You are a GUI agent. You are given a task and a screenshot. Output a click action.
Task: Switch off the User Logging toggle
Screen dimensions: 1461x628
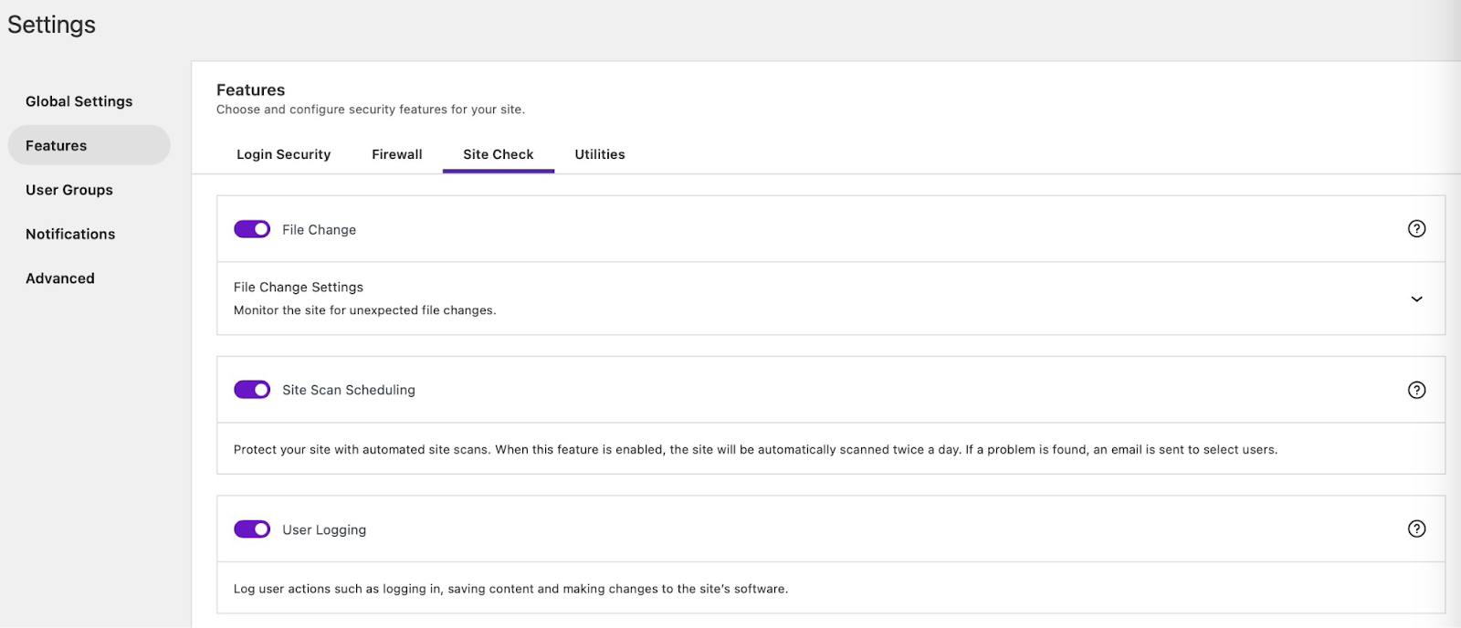(x=252, y=529)
